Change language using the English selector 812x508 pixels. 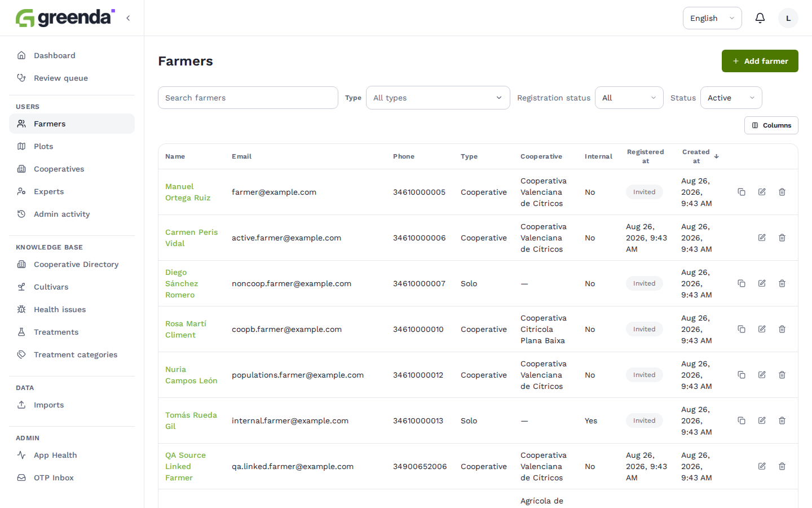click(x=712, y=18)
